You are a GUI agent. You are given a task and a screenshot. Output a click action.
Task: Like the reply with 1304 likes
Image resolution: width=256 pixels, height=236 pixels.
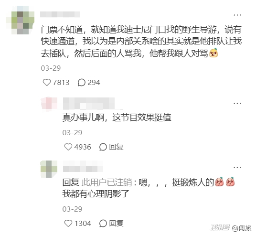(68, 223)
